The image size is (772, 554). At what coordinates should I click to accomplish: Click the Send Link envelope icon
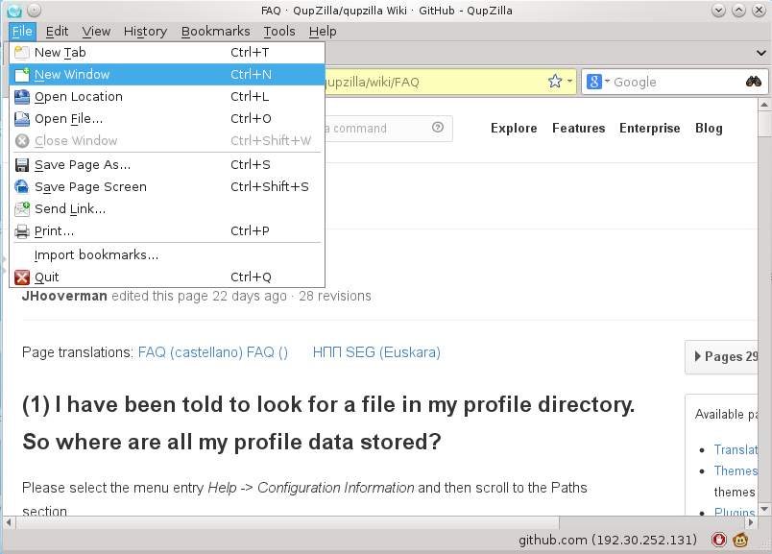[x=22, y=208]
